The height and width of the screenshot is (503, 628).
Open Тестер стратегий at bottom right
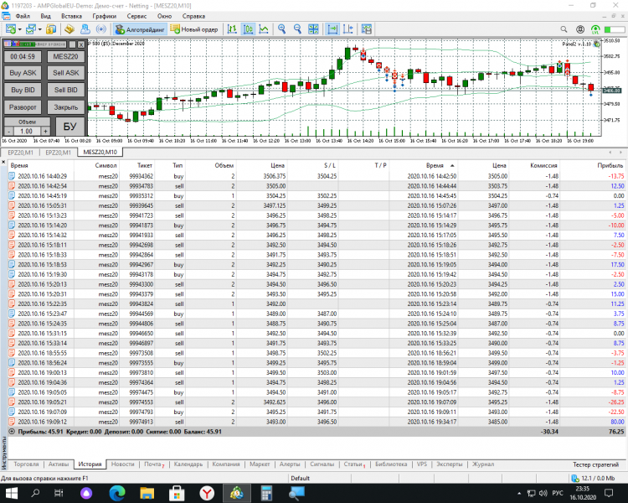point(595,464)
